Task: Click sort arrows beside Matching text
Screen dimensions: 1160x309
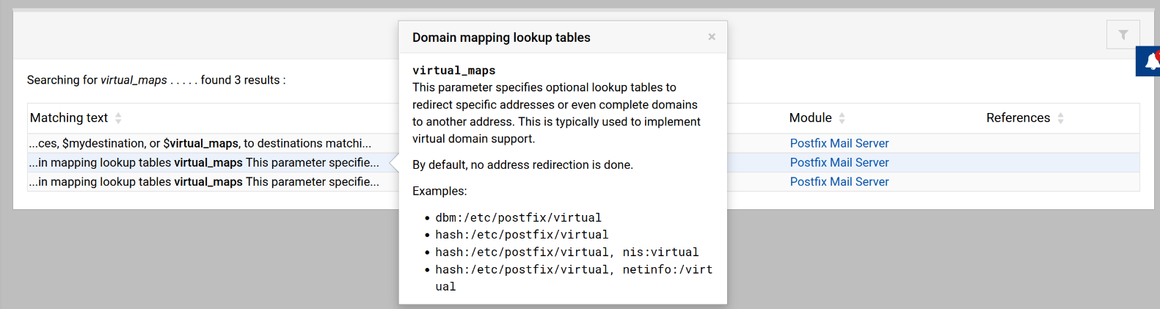Action: pyautogui.click(x=118, y=118)
